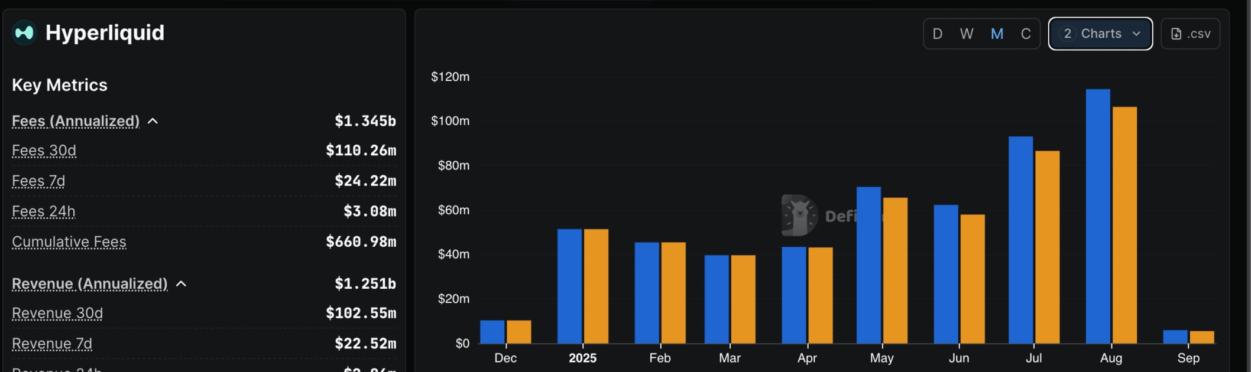1251x372 pixels.
Task: Click the 2025 axis label
Action: click(x=582, y=358)
